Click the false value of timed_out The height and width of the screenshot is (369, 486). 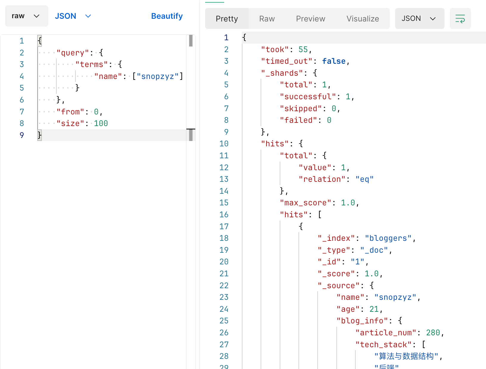(x=334, y=61)
